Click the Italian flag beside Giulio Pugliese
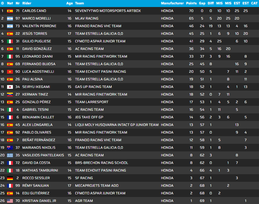This screenshot has height=204, width=259. coord(10,41)
